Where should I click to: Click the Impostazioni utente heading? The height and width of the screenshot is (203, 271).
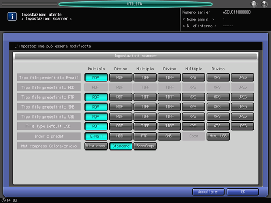coord(41,15)
